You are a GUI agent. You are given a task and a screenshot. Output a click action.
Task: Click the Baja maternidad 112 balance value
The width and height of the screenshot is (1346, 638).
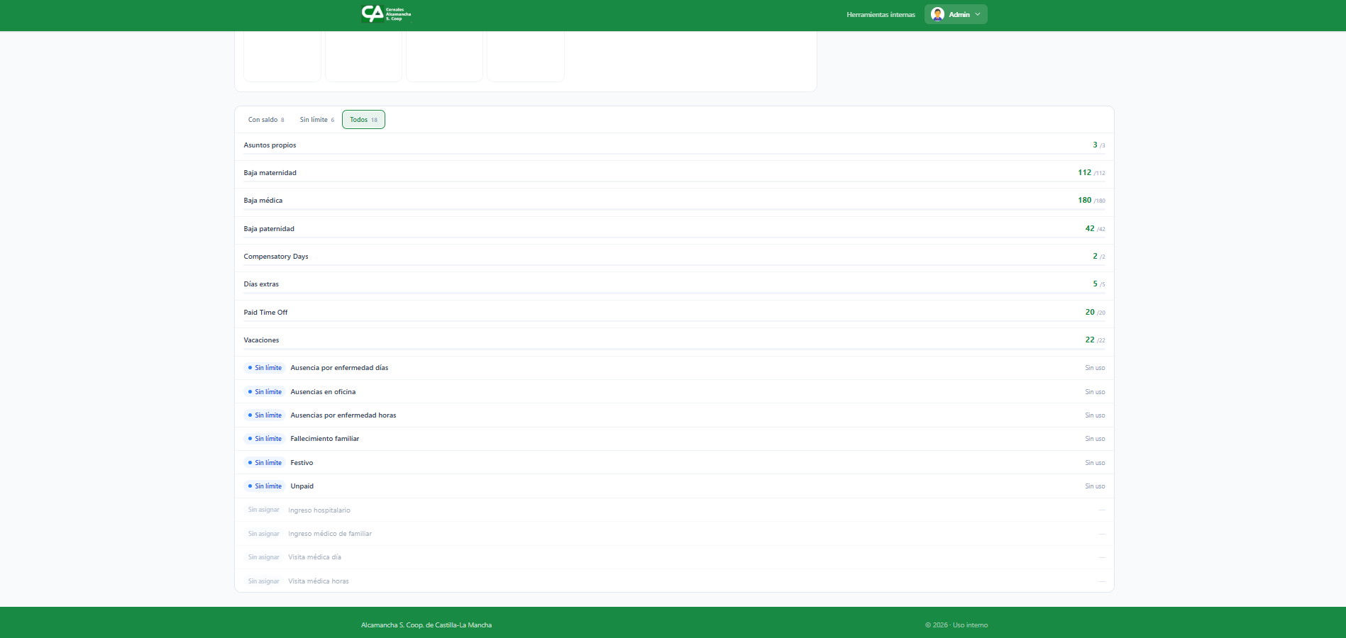tap(1084, 173)
